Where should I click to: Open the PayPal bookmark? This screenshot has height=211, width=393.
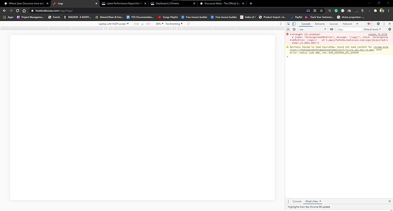296,17
